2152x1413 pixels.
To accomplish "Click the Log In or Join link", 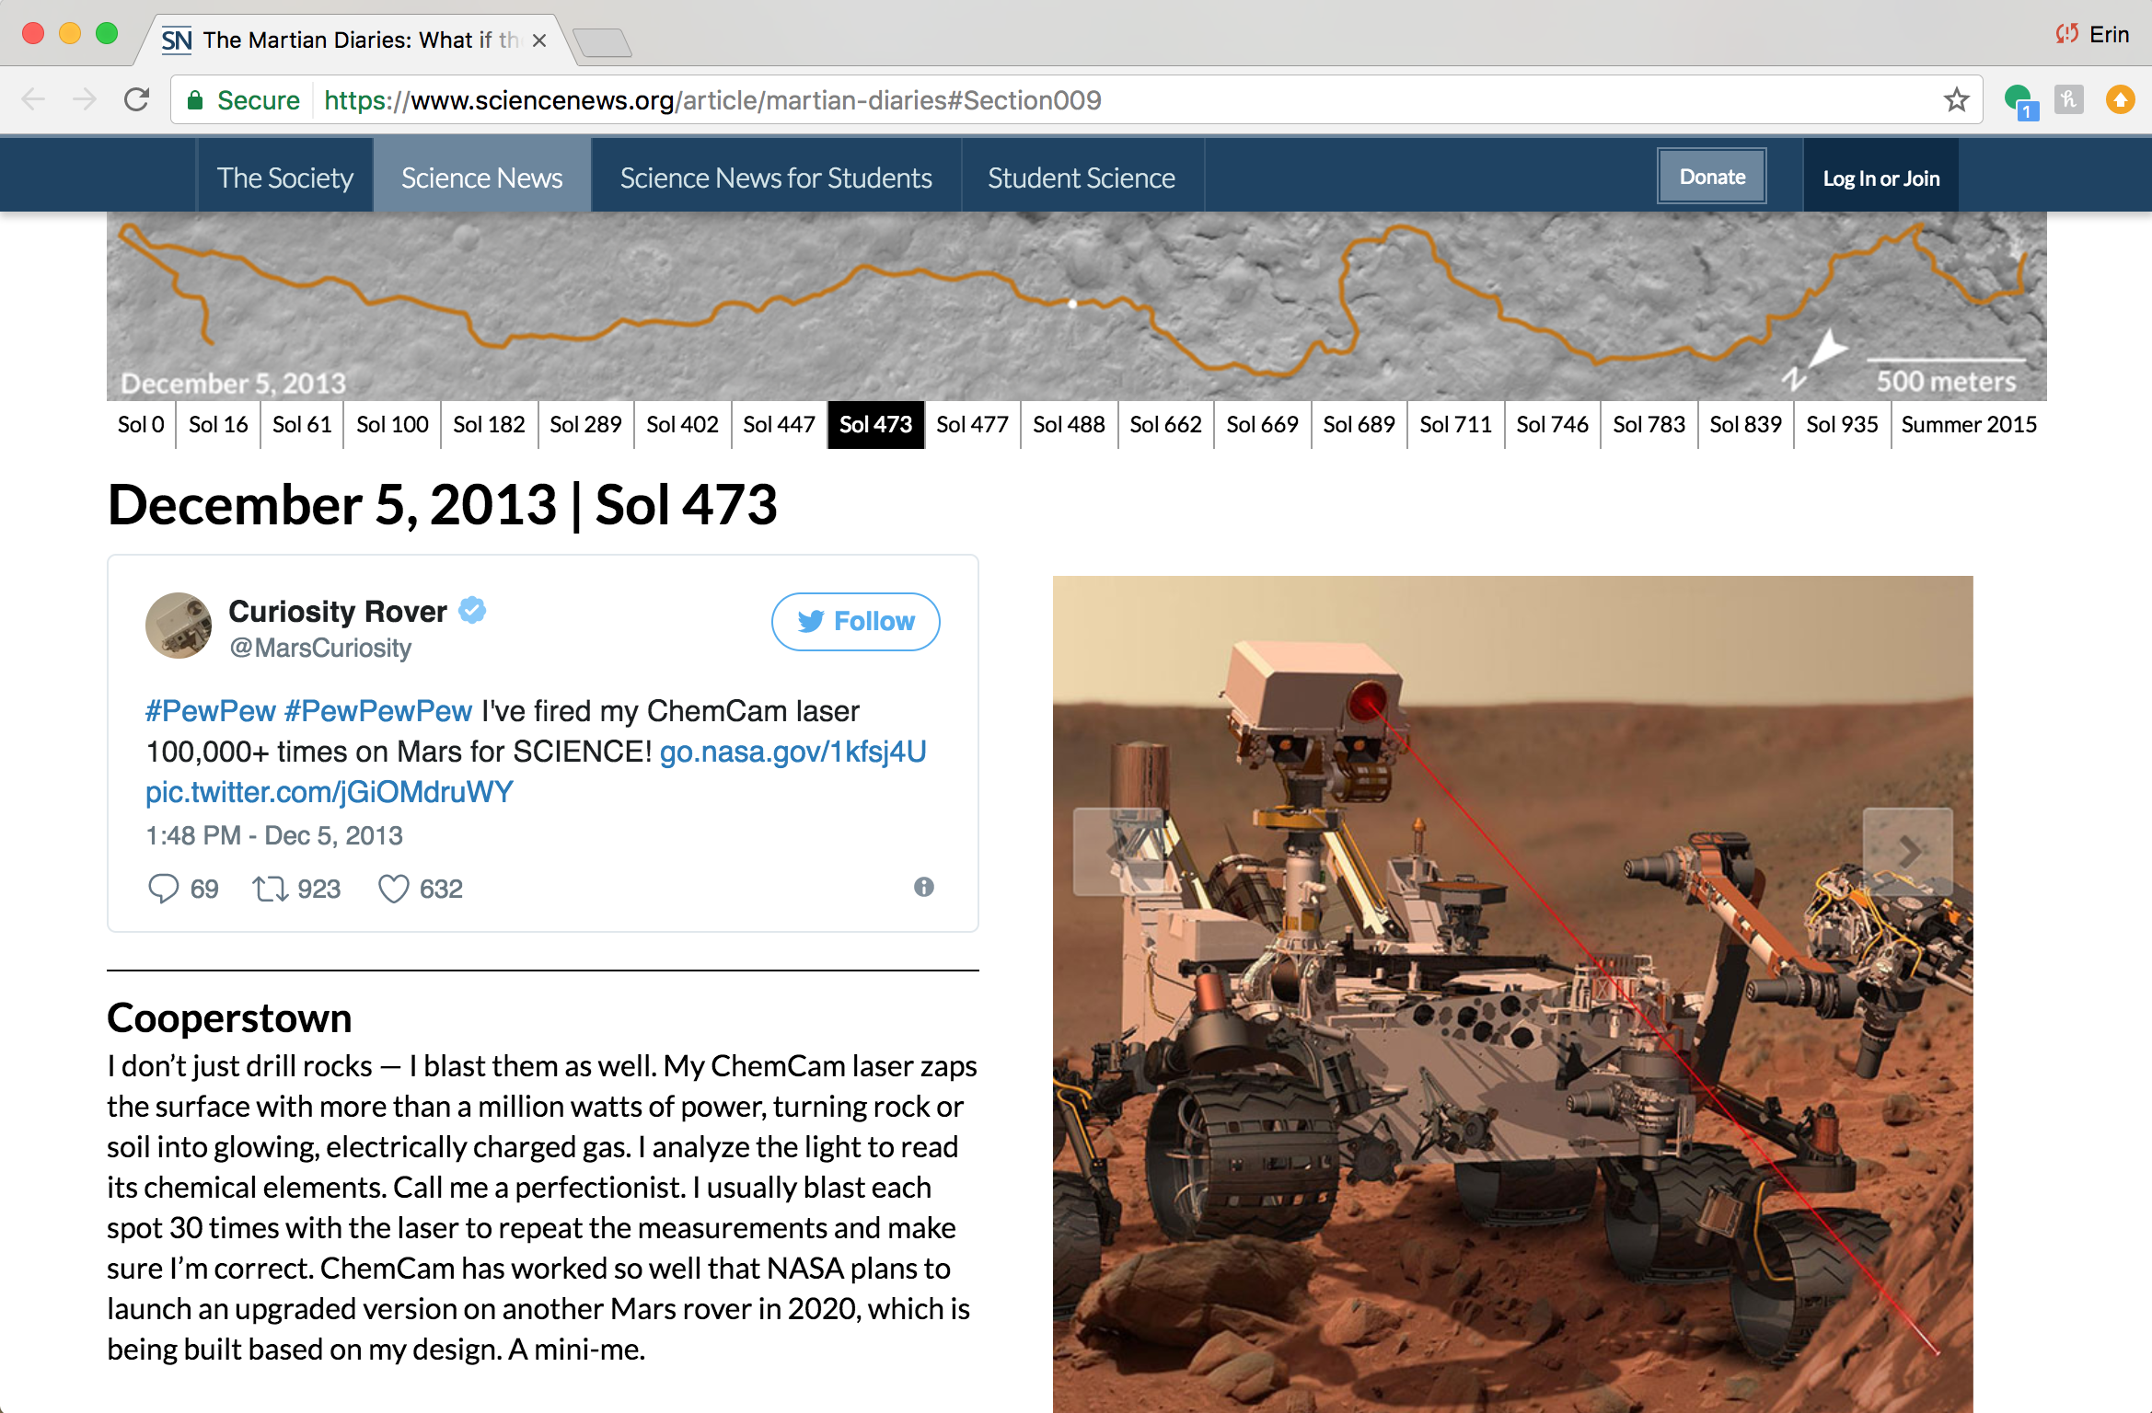I will coord(1880,178).
